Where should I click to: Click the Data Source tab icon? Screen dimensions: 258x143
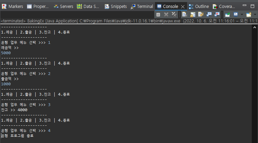coord(80,7)
